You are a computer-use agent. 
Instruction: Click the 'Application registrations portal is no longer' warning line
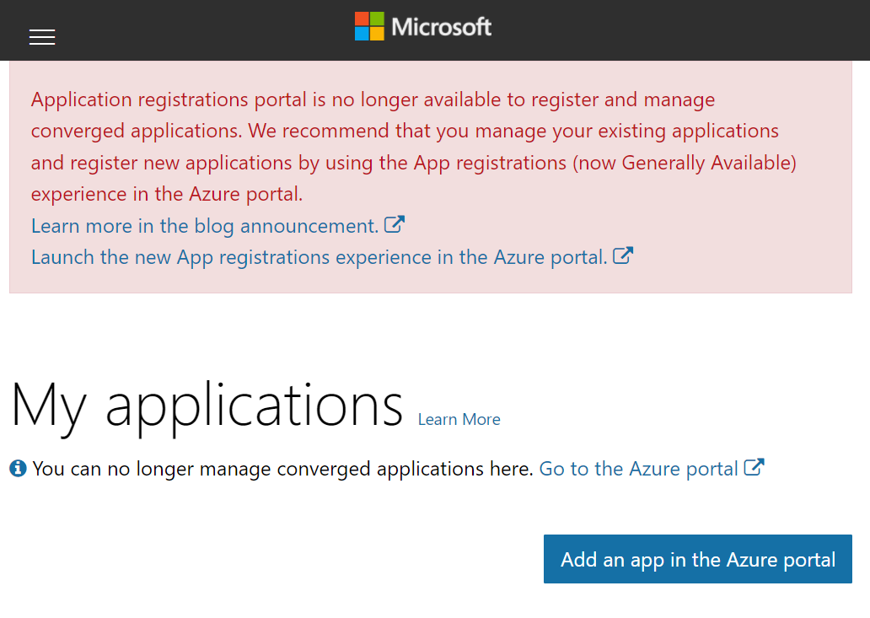click(373, 99)
